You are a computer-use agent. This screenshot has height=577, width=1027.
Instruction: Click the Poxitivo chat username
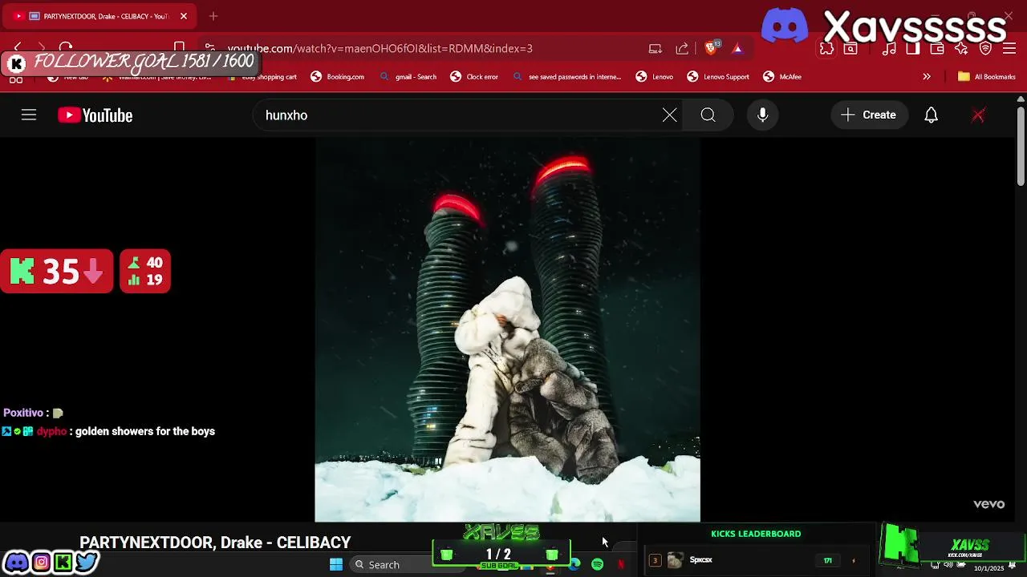tap(23, 413)
